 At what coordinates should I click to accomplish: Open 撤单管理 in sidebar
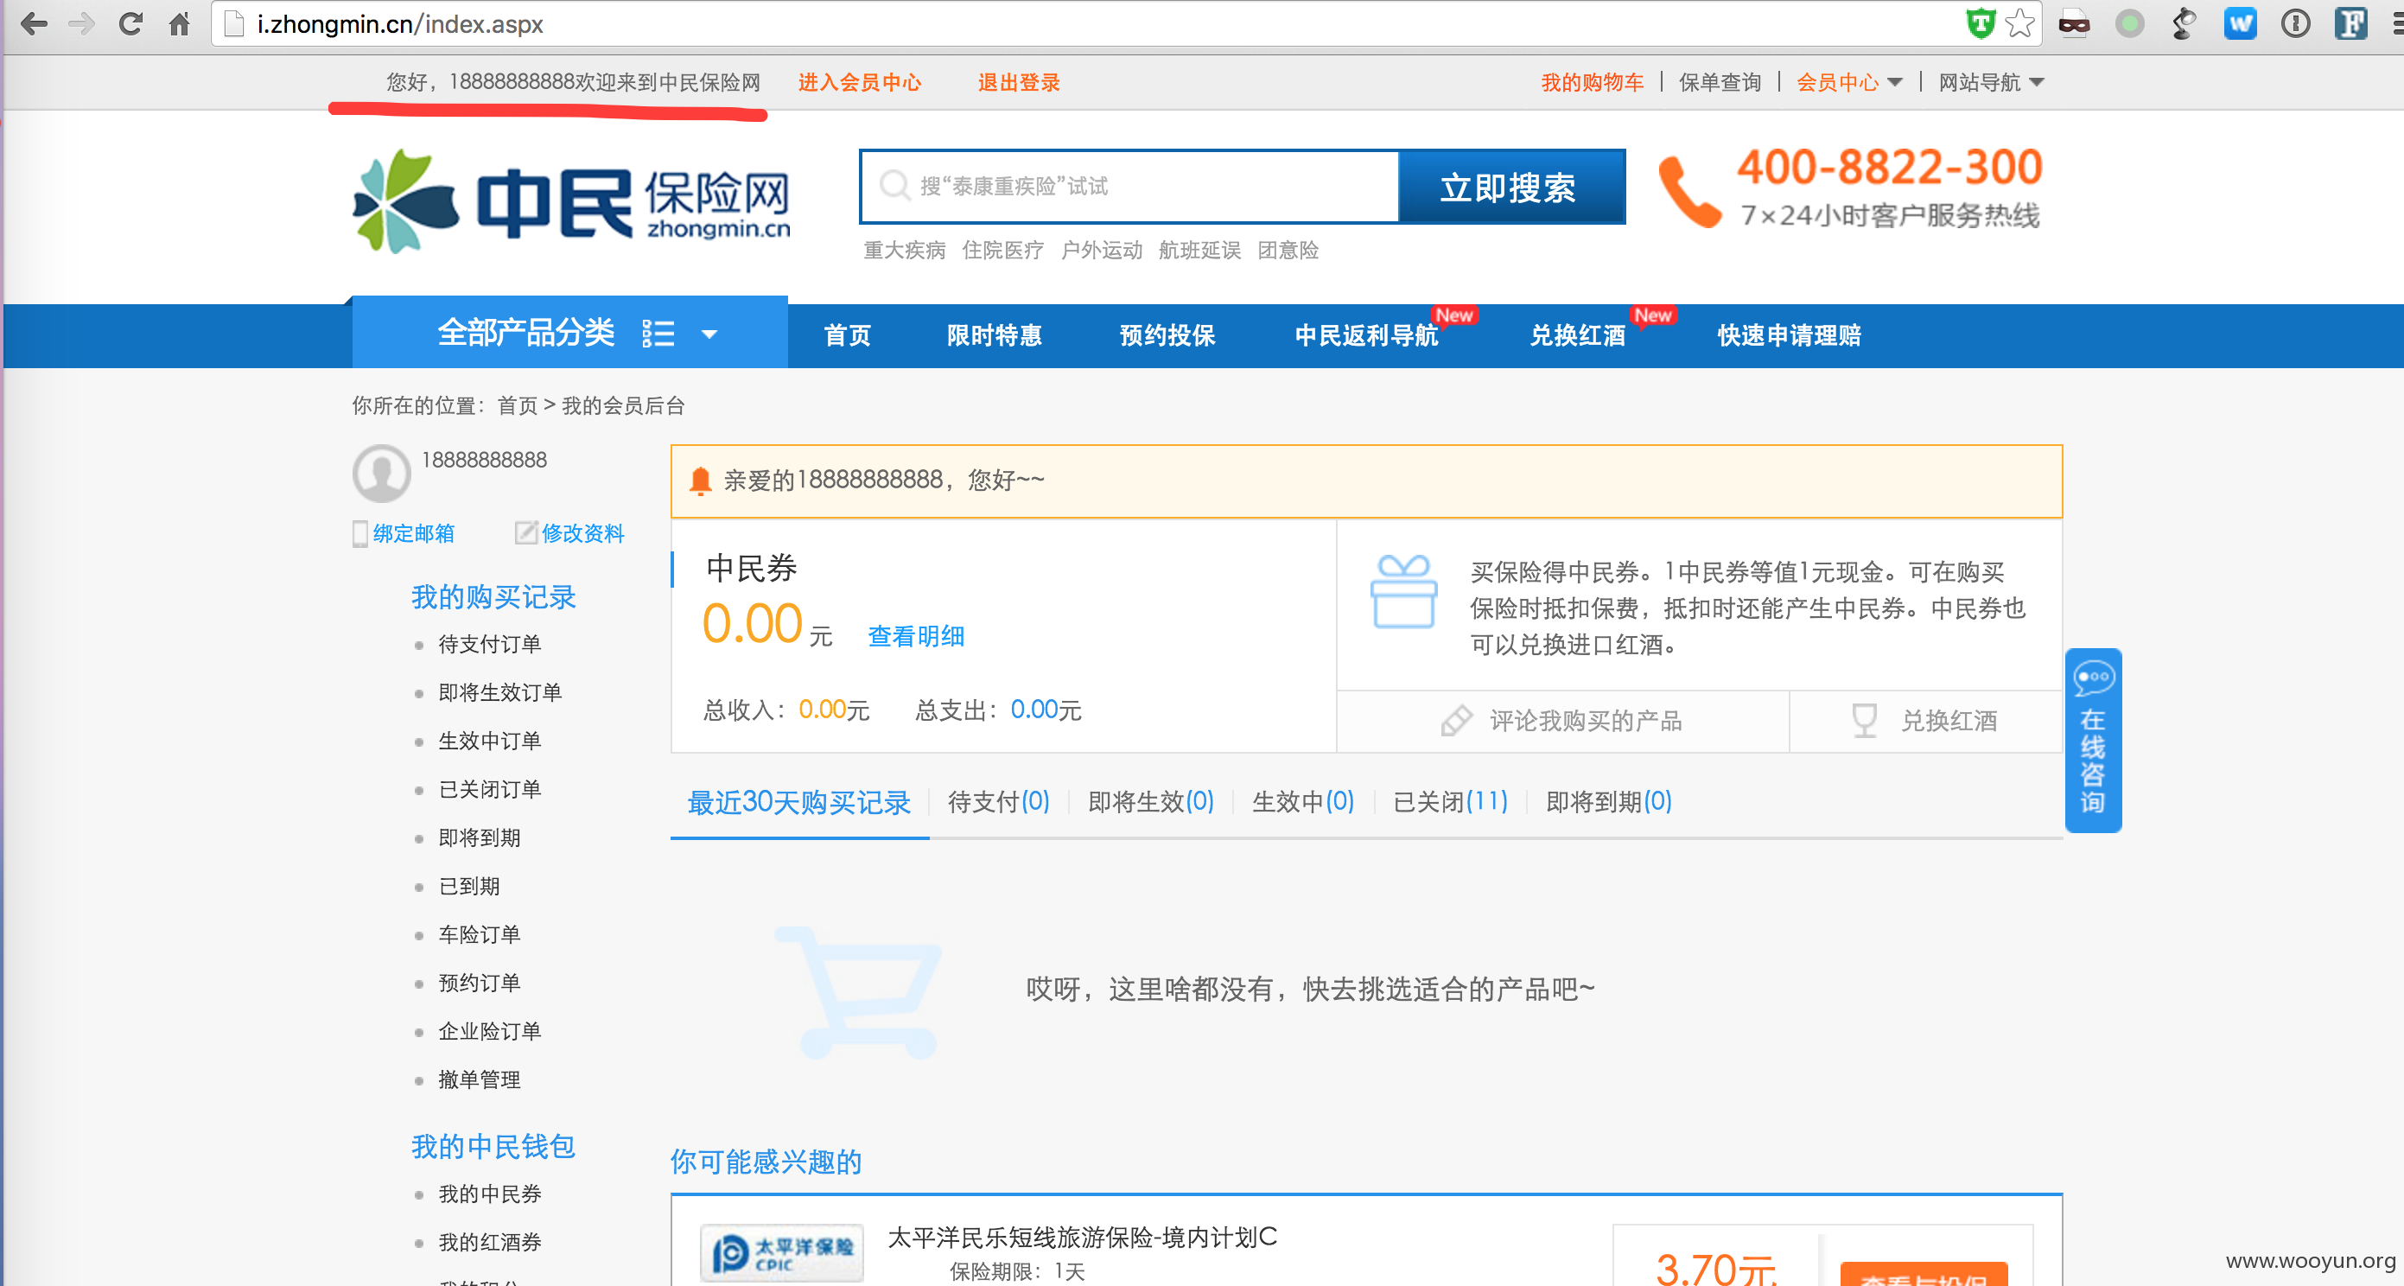click(480, 1079)
